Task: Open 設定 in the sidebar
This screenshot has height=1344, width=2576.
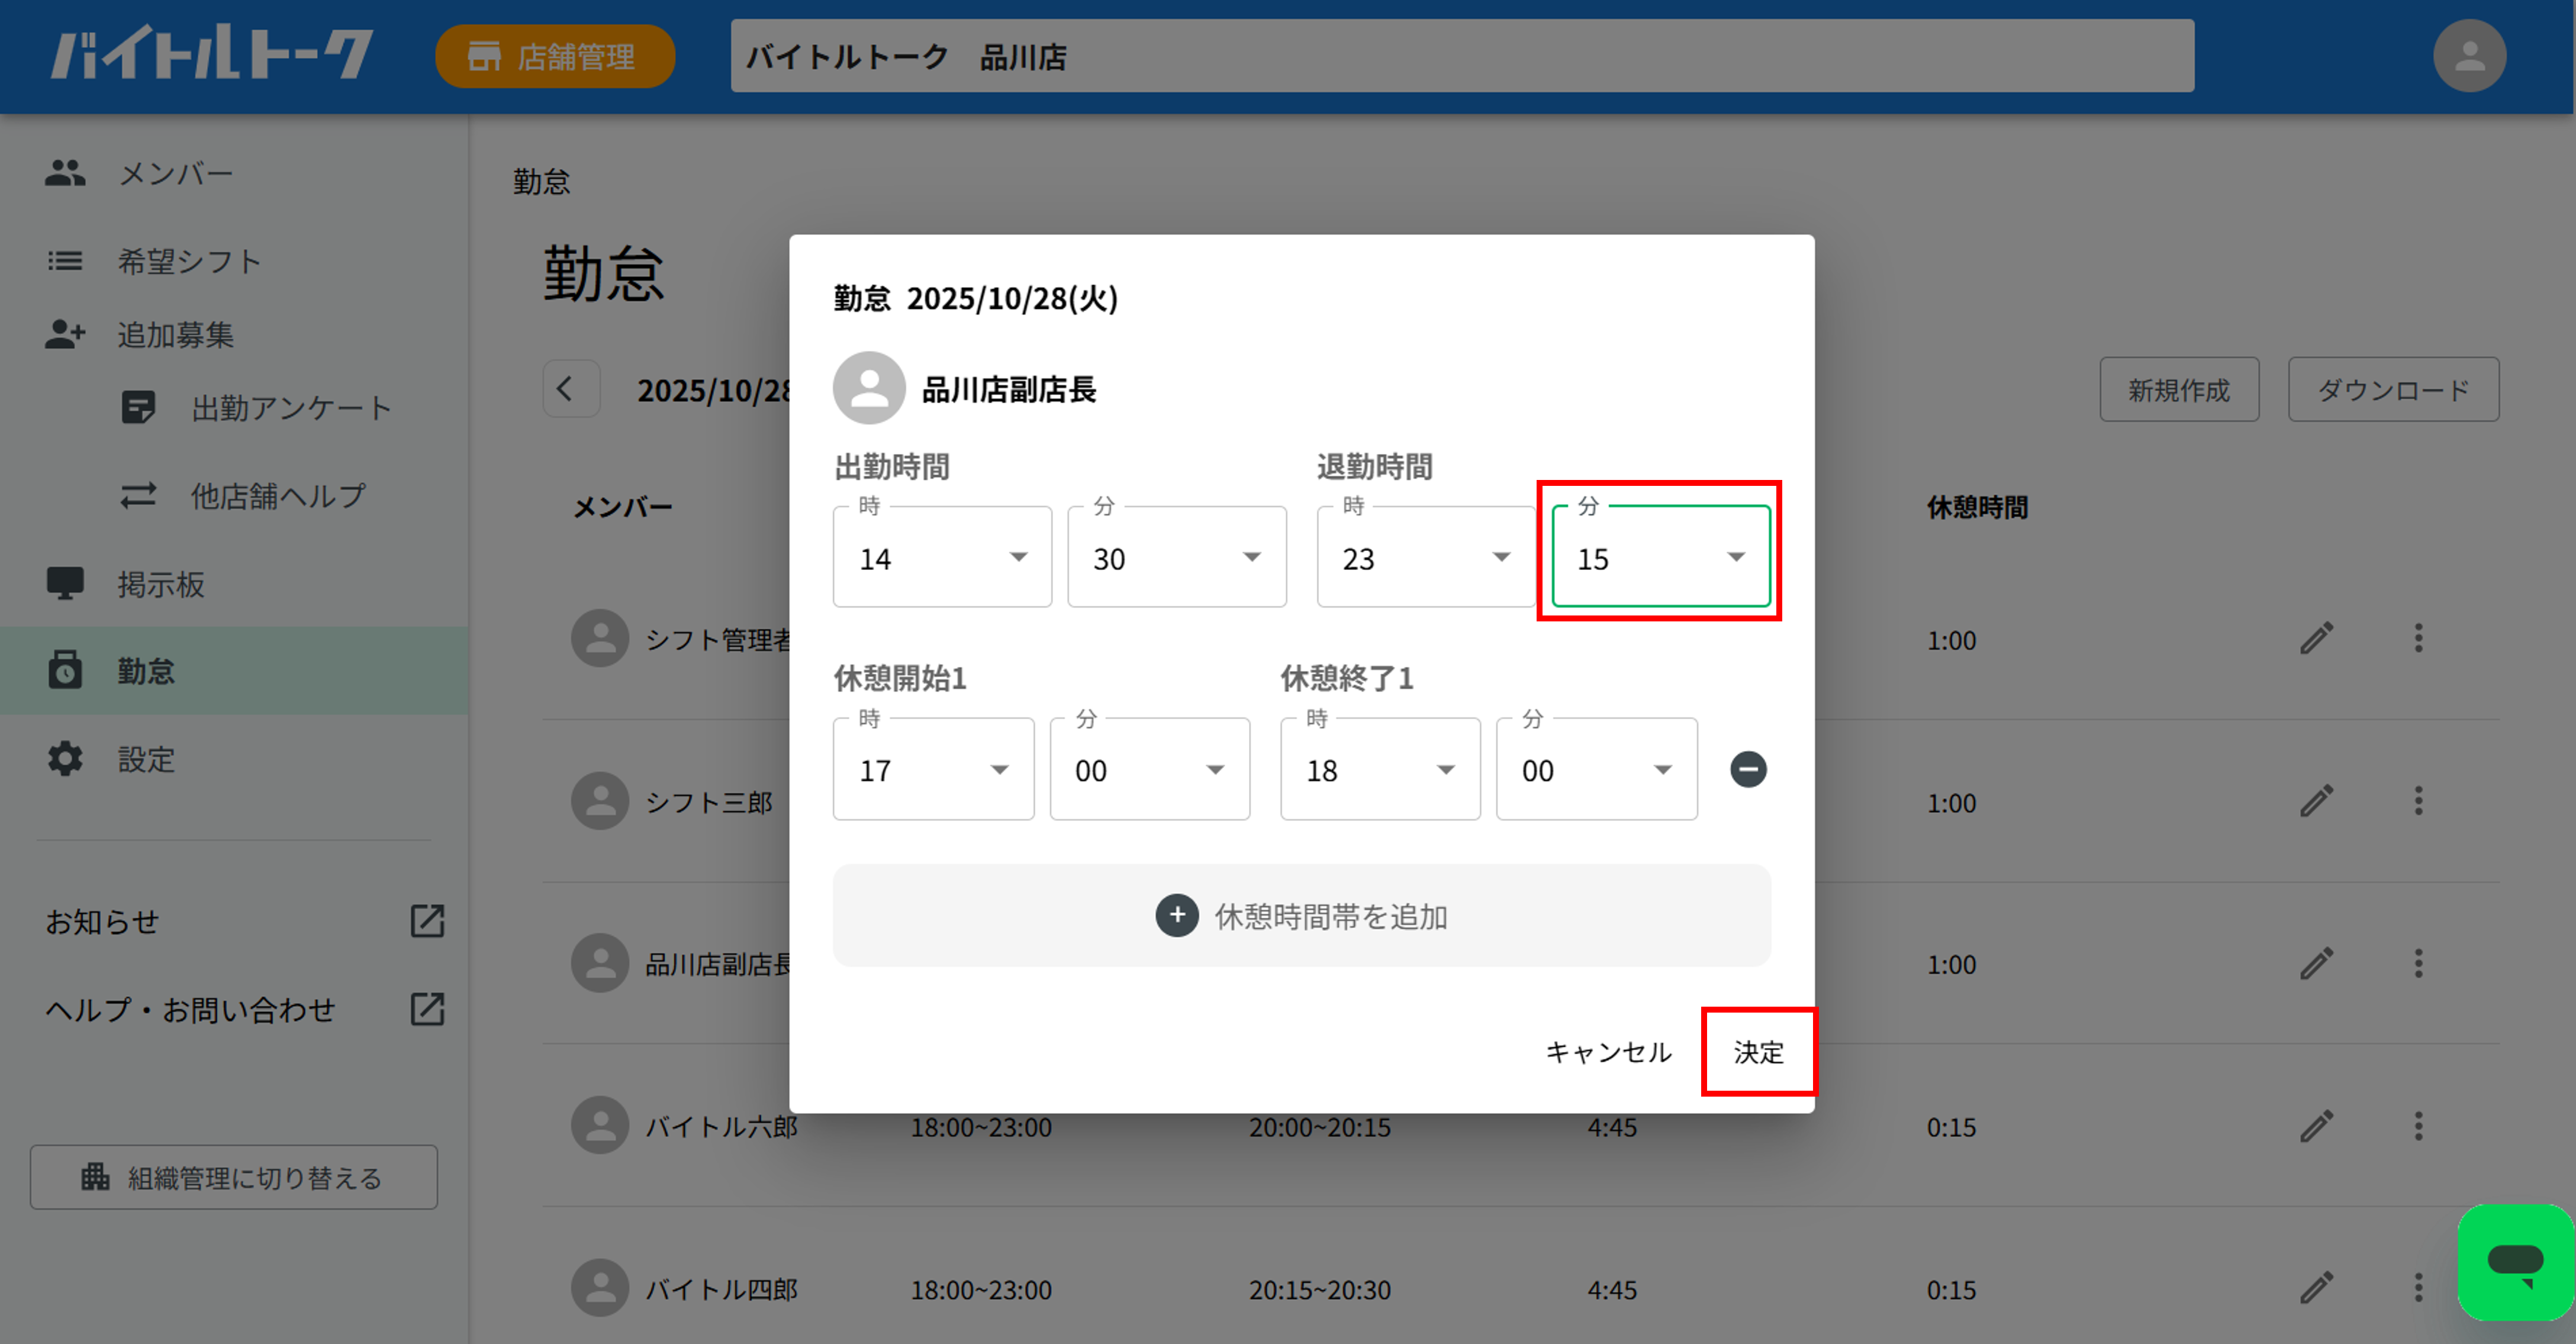Action: point(234,759)
